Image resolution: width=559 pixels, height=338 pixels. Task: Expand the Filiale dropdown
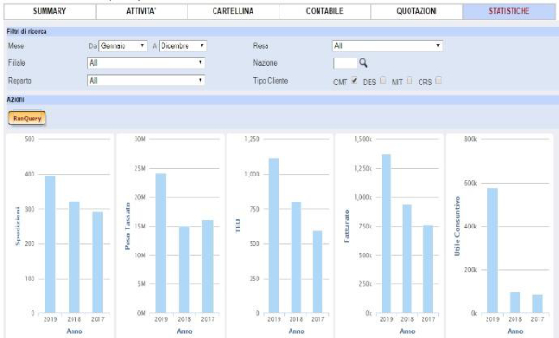[146, 63]
